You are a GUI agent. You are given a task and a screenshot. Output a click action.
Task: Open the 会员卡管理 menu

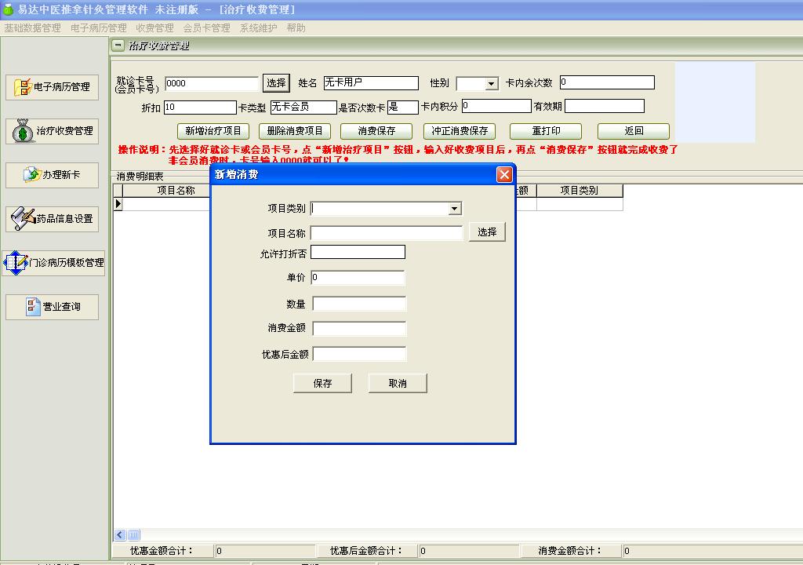click(207, 28)
